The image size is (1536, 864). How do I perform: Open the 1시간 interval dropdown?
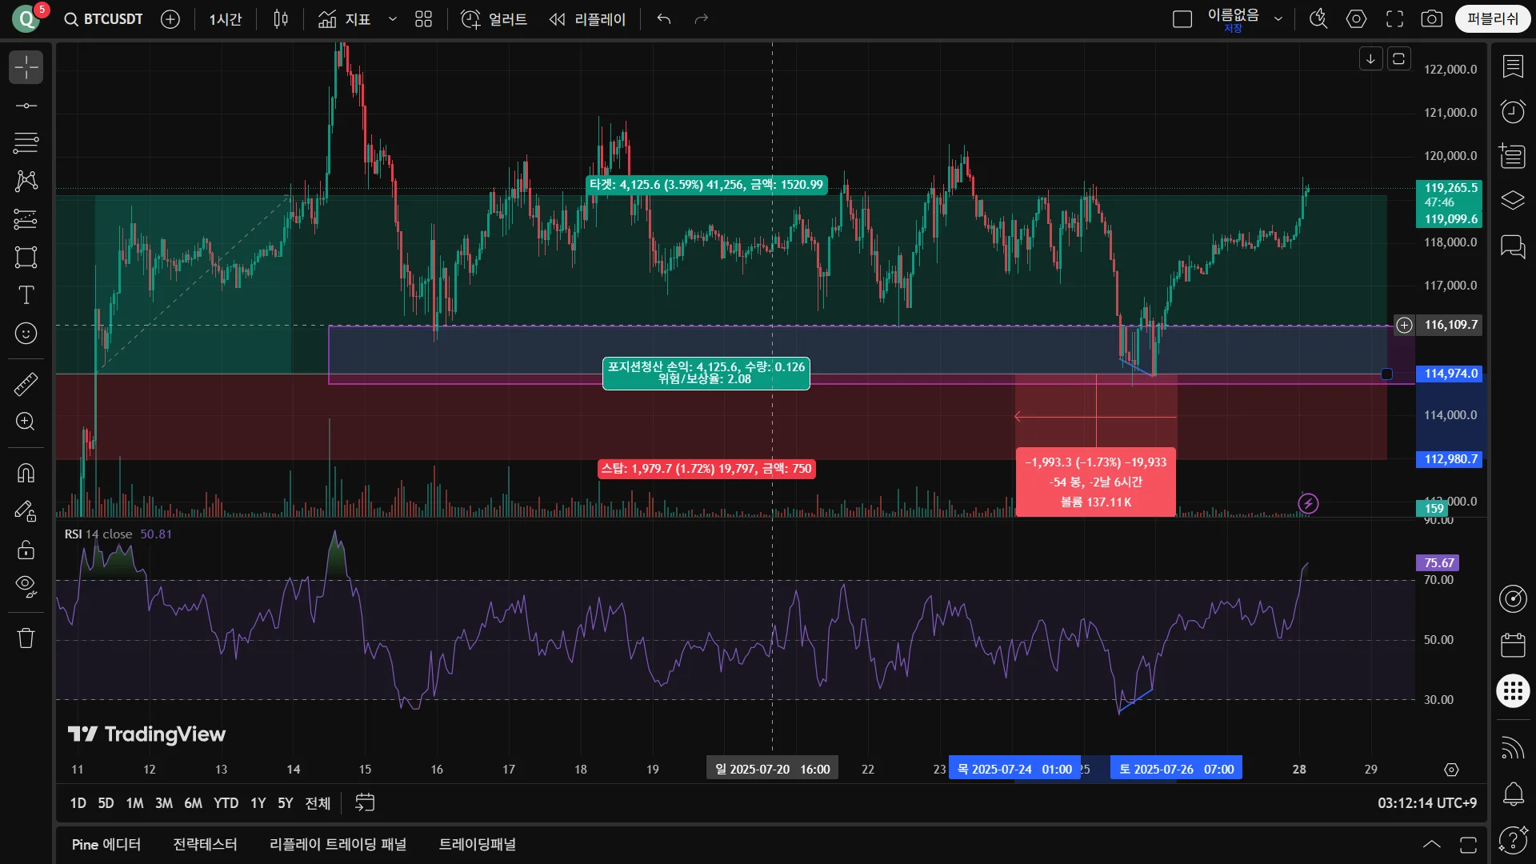[x=225, y=18]
